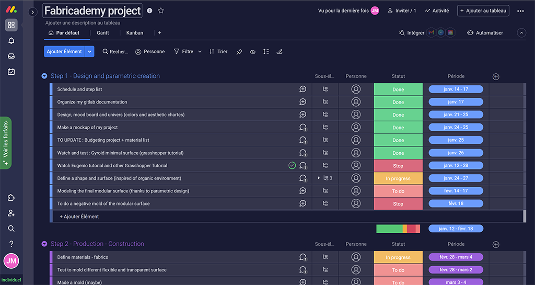The image size is (535, 285).
Task: Change To do status of Modeling final surface
Action: [x=398, y=191]
